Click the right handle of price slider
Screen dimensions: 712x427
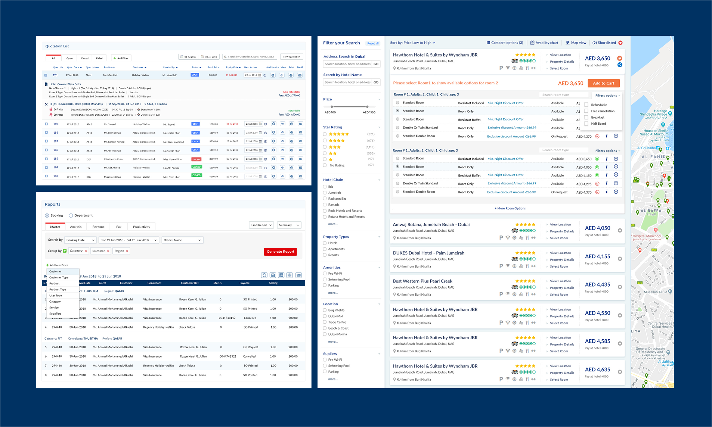coord(367,107)
